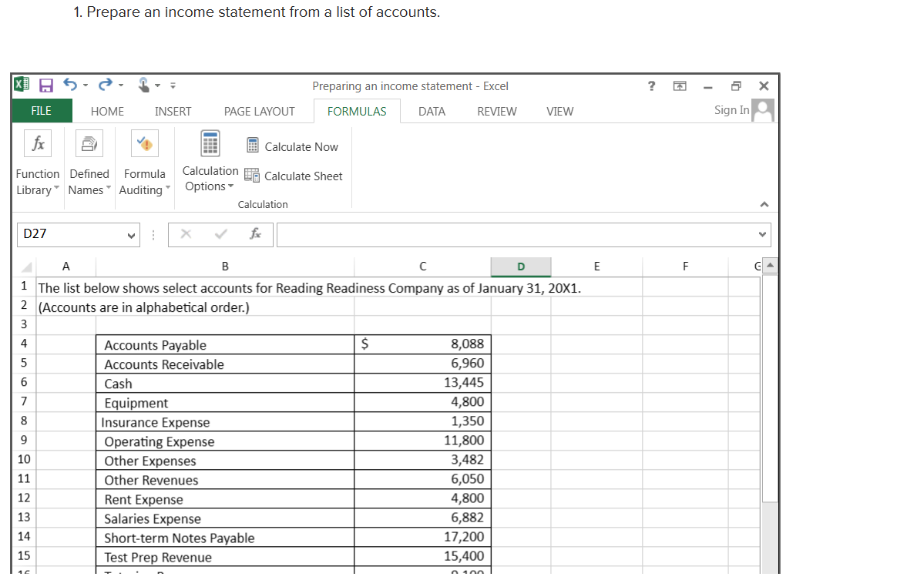Click the Calculation Options calculator icon
Screen dimensions: 897x580
point(210,144)
